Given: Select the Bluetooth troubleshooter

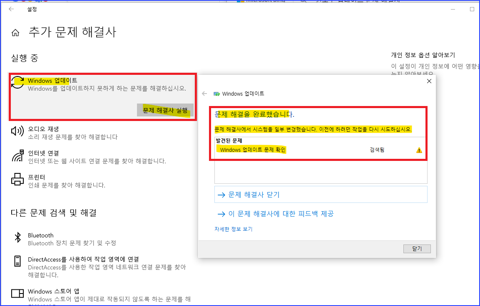Looking at the screenshot, I should pos(102,239).
